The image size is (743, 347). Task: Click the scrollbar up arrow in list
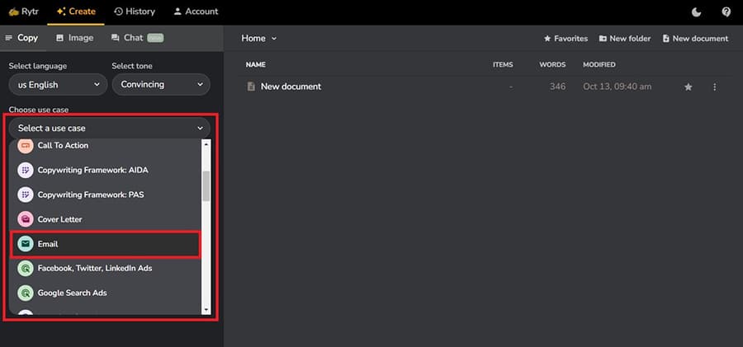(206, 144)
